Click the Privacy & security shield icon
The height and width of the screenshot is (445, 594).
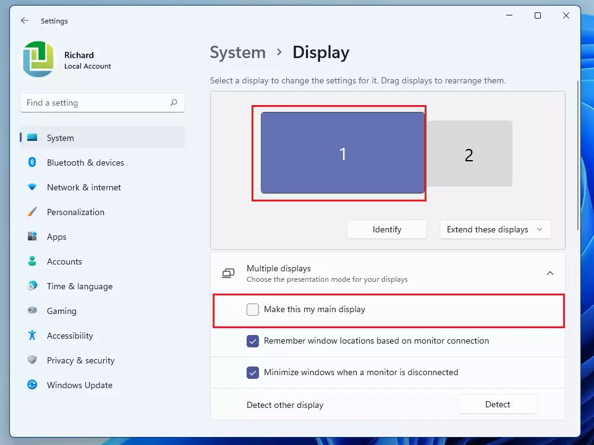32,360
